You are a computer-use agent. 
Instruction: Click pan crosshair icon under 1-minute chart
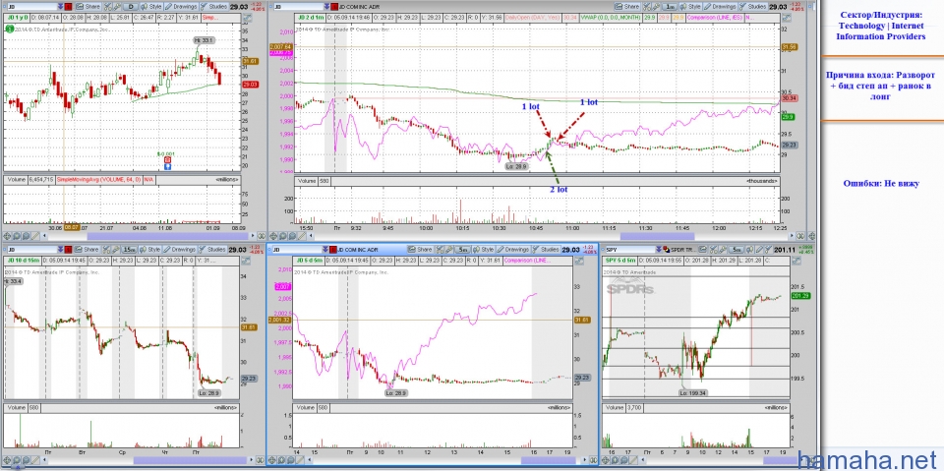272,236
